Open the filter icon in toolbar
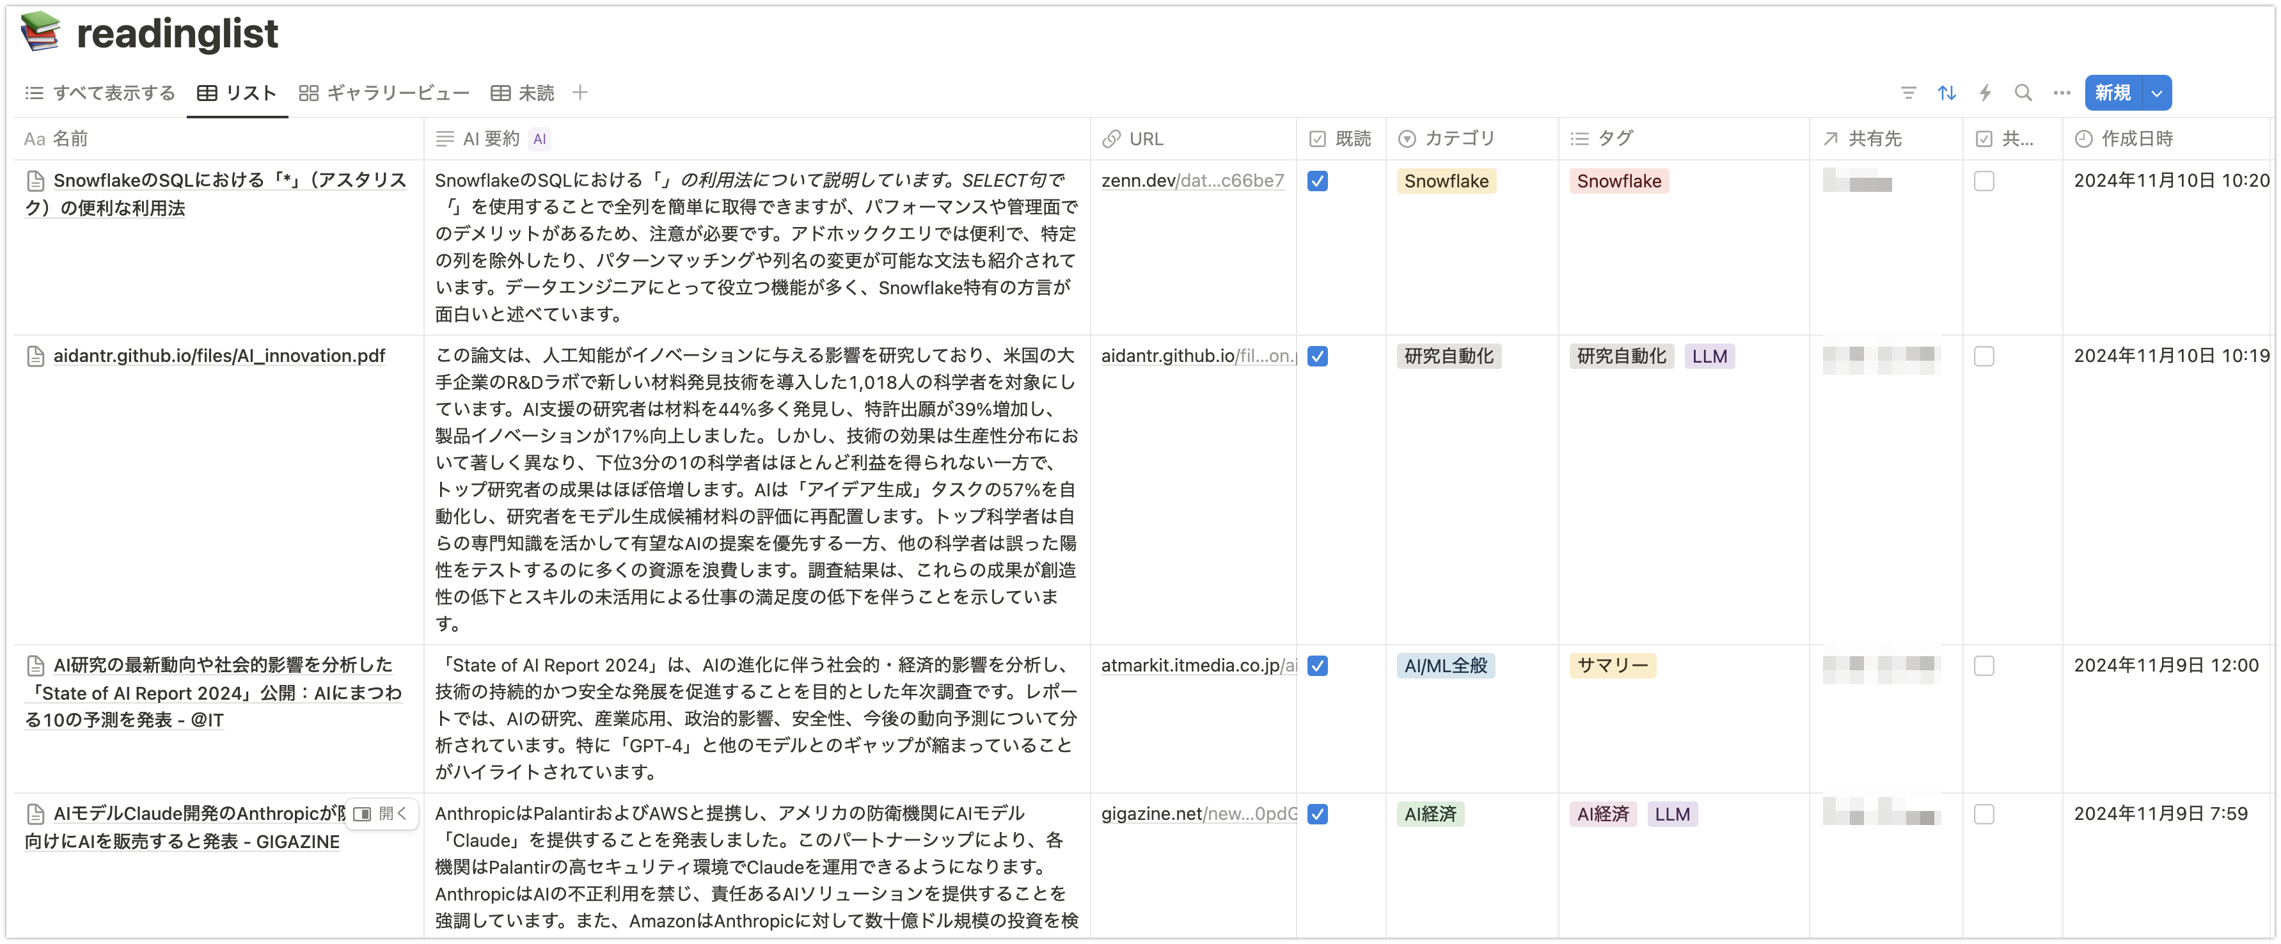This screenshot has height=944, width=2281. point(1908,93)
